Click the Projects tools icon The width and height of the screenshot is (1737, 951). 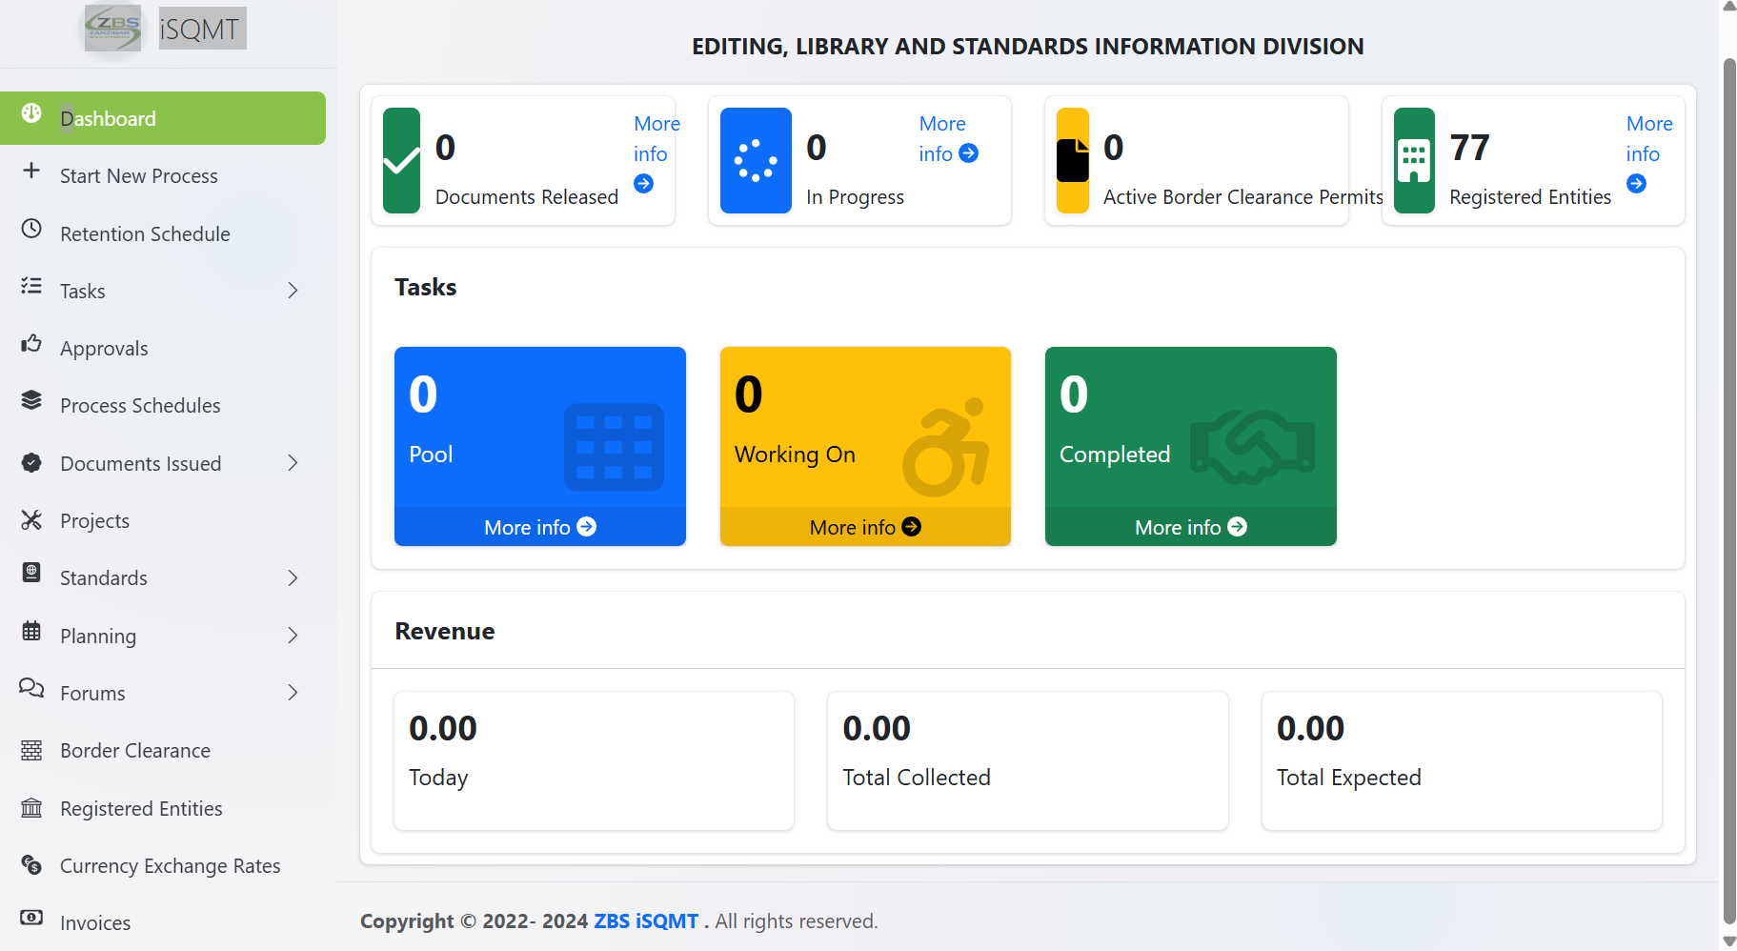point(31,519)
